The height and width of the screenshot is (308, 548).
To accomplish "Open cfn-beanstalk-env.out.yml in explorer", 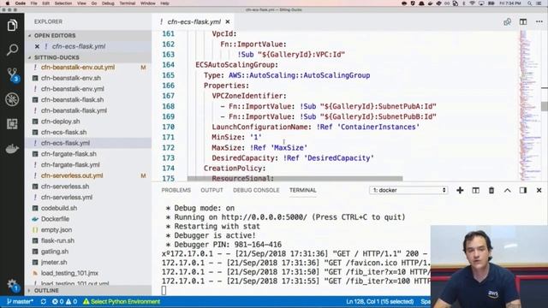I will (78, 67).
